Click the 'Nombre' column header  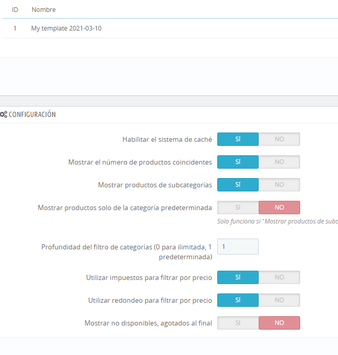click(x=44, y=9)
